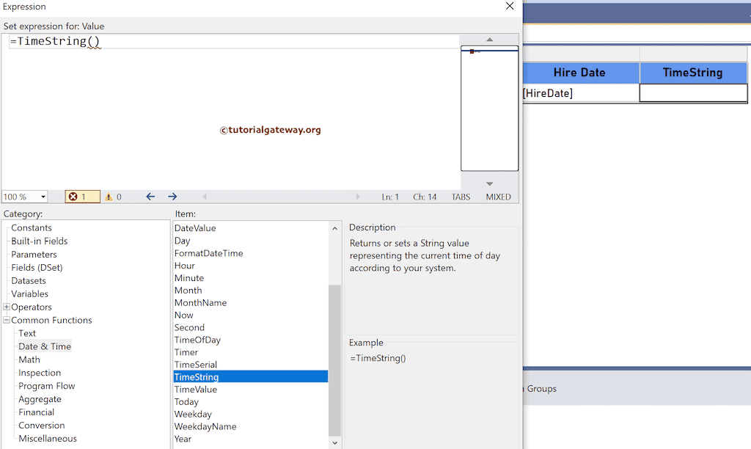Select the Constants category

point(31,227)
